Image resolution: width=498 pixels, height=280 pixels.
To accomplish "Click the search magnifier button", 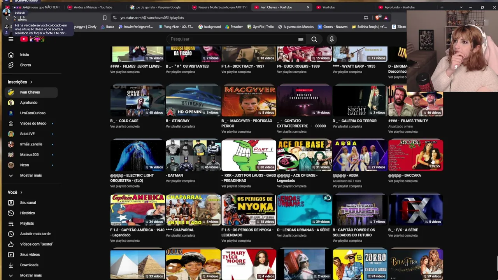I will (314, 39).
